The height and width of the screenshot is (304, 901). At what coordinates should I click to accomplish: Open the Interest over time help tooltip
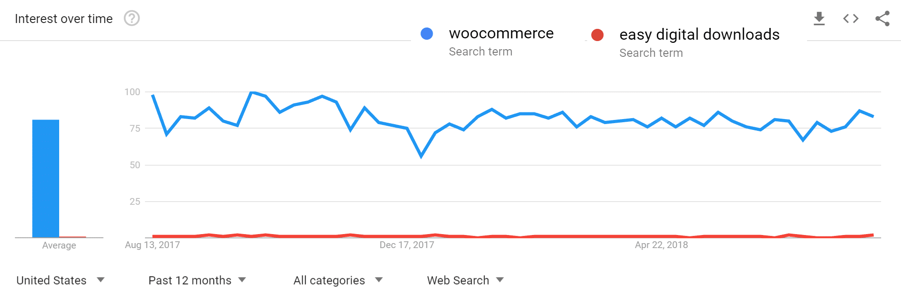131,18
